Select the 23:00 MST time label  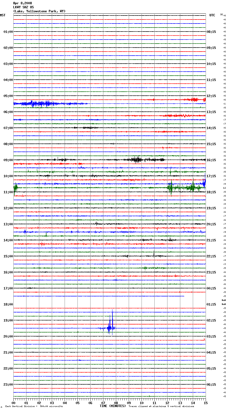(8, 384)
